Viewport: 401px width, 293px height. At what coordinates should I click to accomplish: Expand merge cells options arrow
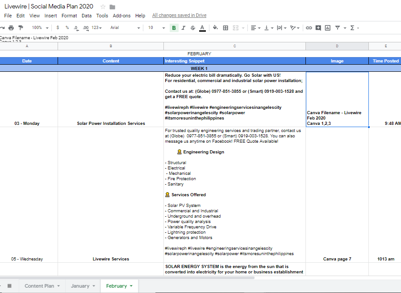pos(243,28)
